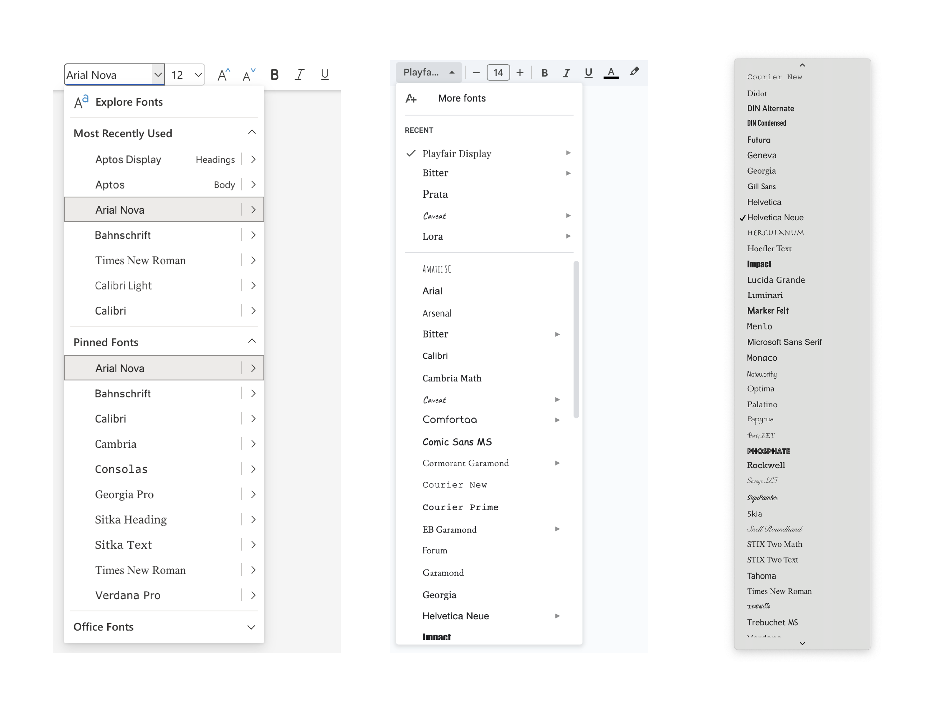Screen dimensions: 928x705
Task: Increase font size with the plus stepper
Action: (x=520, y=72)
